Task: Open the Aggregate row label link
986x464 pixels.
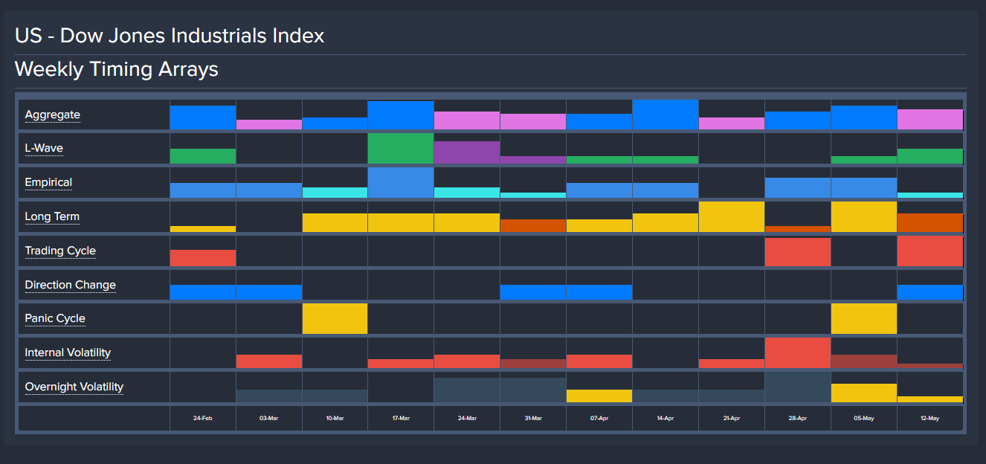Action: click(52, 115)
